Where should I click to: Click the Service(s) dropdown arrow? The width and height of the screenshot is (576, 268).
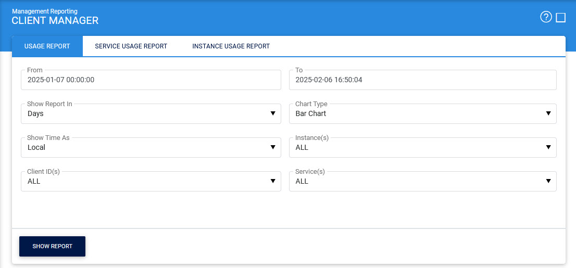click(548, 182)
